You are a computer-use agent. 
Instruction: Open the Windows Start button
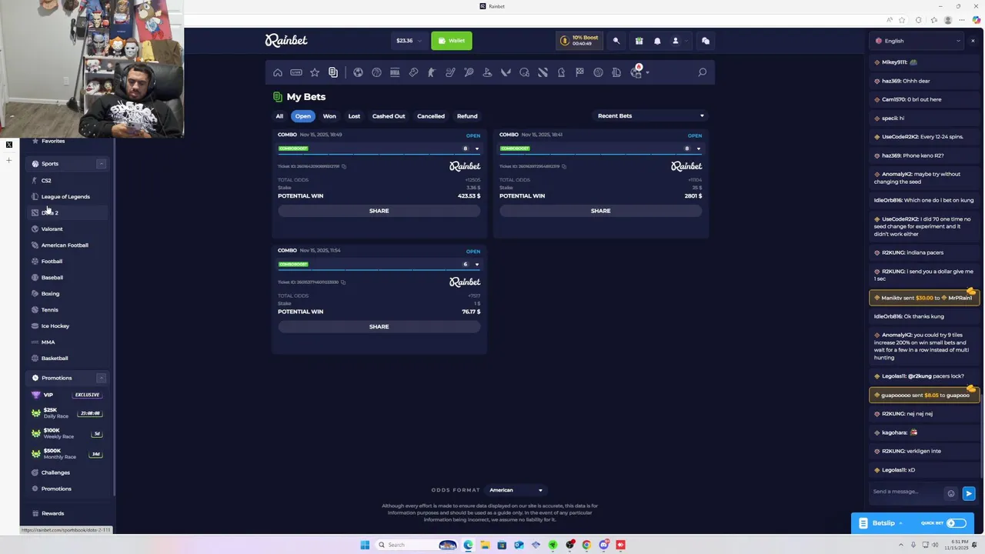click(365, 545)
